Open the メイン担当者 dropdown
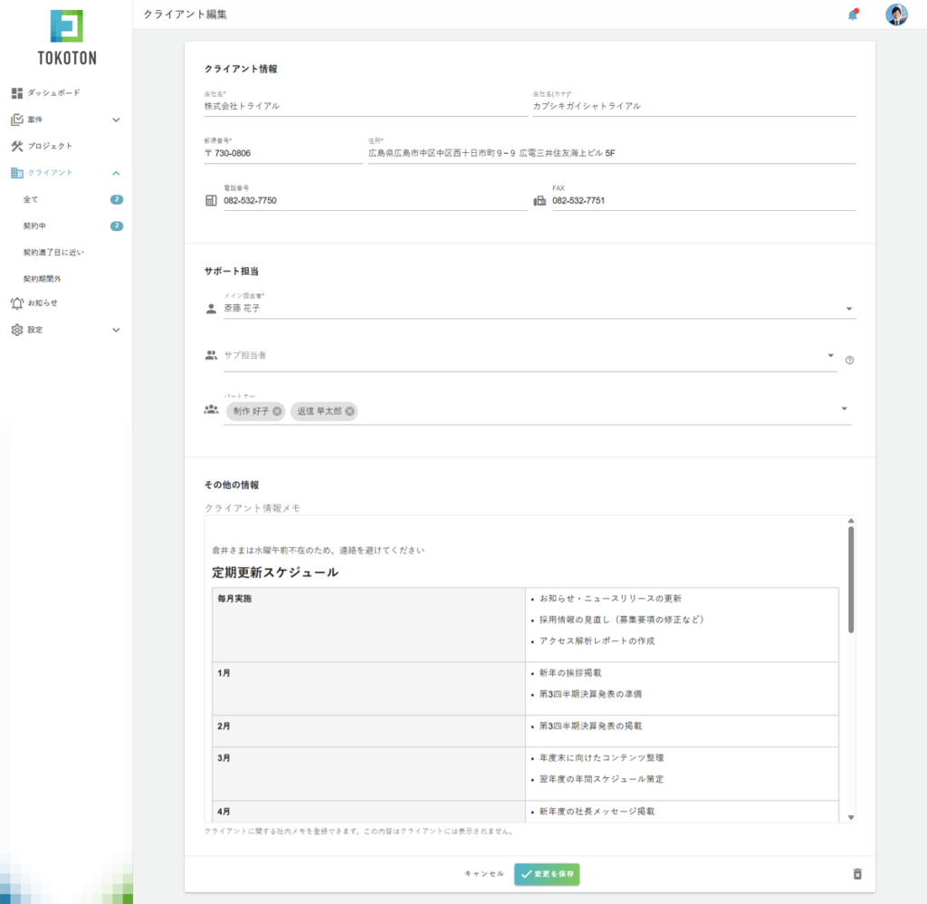The height and width of the screenshot is (904, 927). [x=849, y=308]
